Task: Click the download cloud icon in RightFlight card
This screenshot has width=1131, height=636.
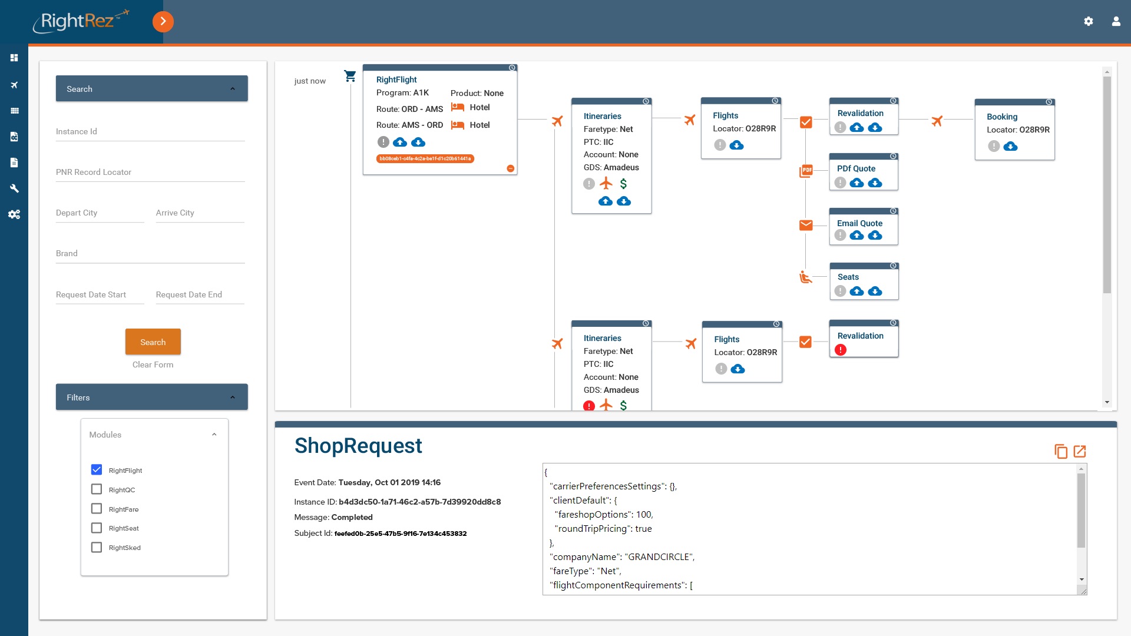Action: point(418,142)
